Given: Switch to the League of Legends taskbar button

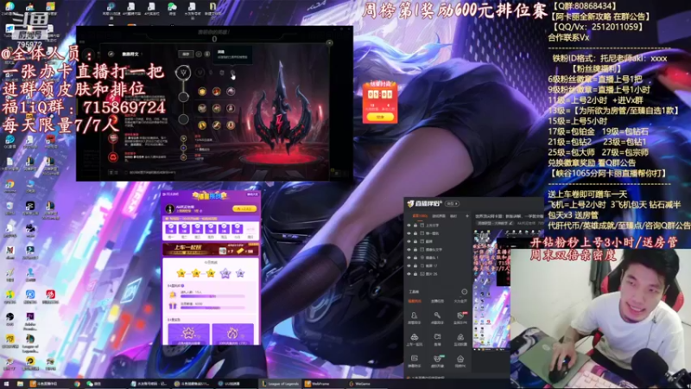Looking at the screenshot, I should [x=280, y=384].
